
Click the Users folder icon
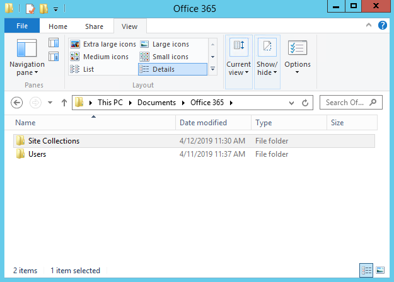pos(20,154)
